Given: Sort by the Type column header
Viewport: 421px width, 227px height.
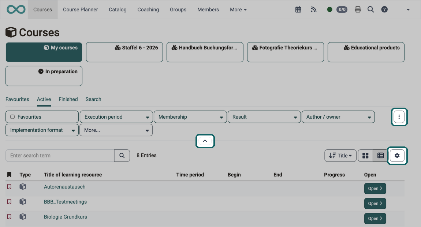Looking at the screenshot, I should [x=25, y=175].
